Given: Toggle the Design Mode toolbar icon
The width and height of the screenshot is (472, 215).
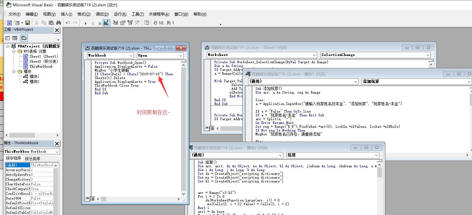Looking at the screenshot, I should tap(106, 23).
